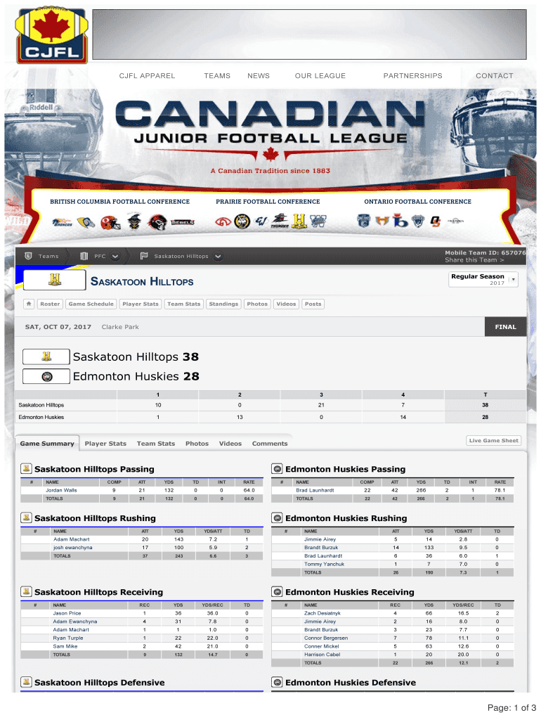Open Brad Launhardt's passing player link
The width and height of the screenshot is (541, 720).
(315, 490)
